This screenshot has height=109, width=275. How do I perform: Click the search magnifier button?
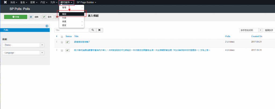(x=93, y=30)
